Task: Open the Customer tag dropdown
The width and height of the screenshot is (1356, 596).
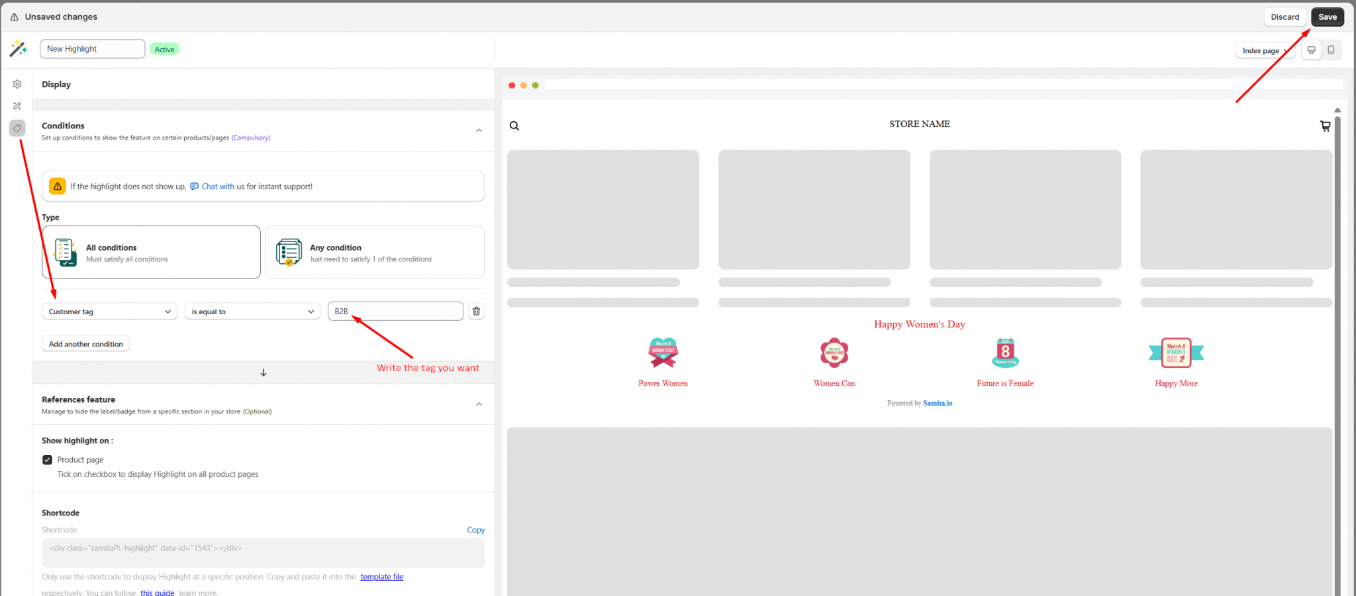Action: (x=109, y=312)
